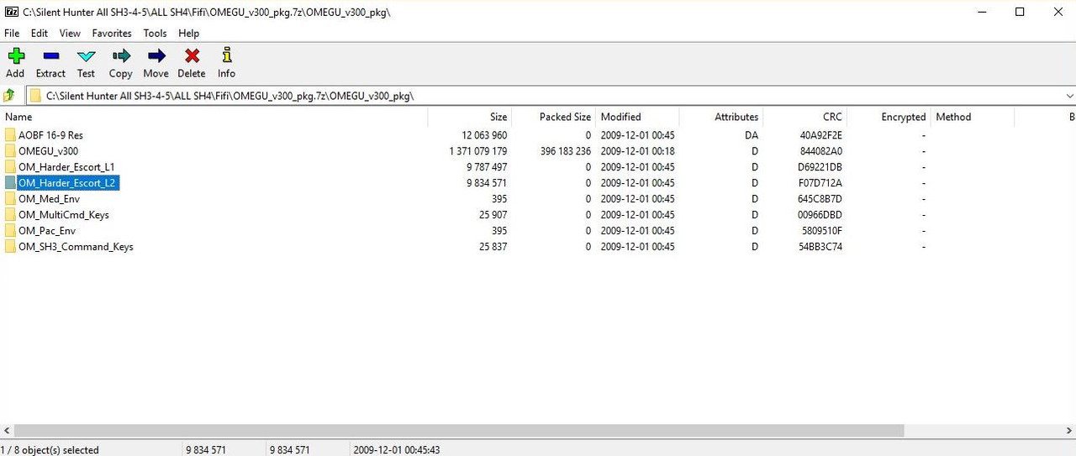Click the green Add plus icon
This screenshot has width=1076, height=456.
click(16, 56)
